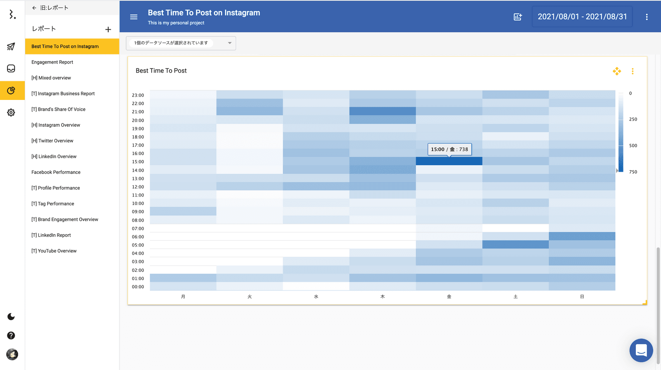Click the heatmap color legend scale bar

[621, 132]
